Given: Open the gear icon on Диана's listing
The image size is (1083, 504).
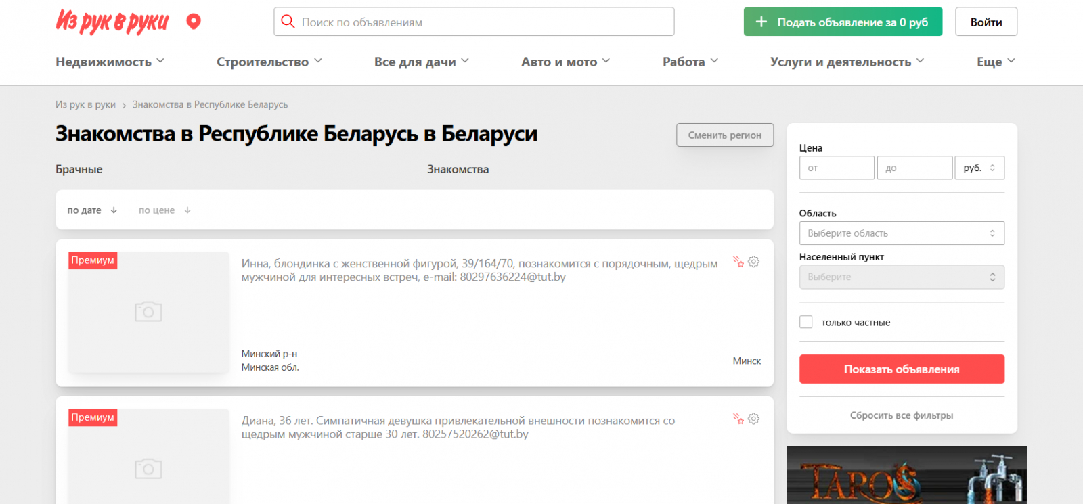Looking at the screenshot, I should click(753, 419).
